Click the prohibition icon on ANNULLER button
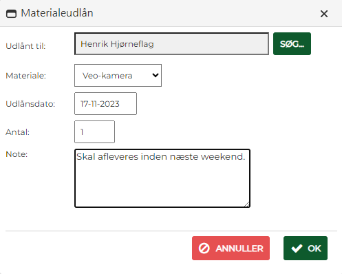 point(204,249)
